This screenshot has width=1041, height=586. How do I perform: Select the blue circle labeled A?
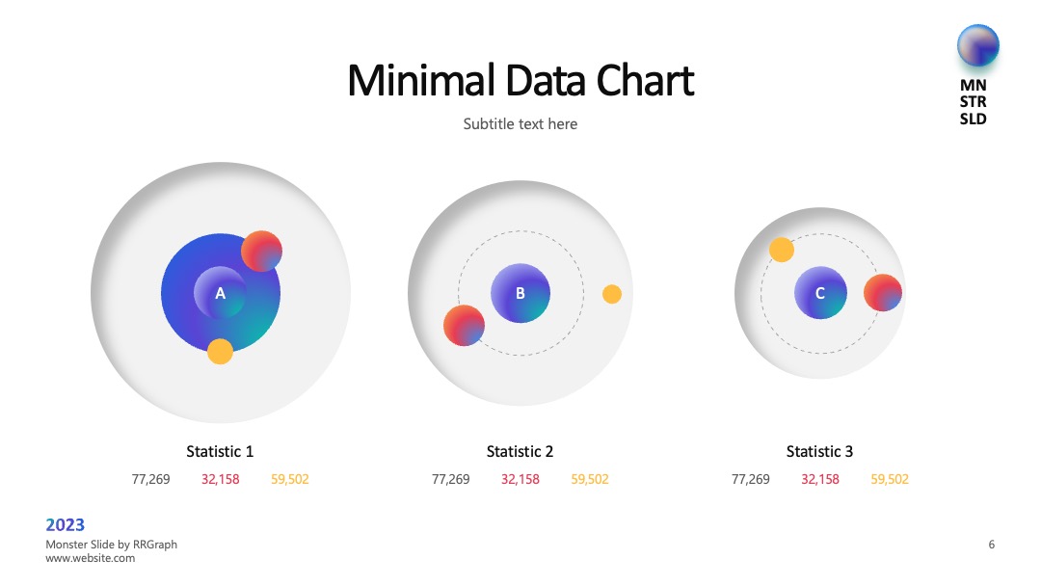pyautogui.click(x=221, y=293)
